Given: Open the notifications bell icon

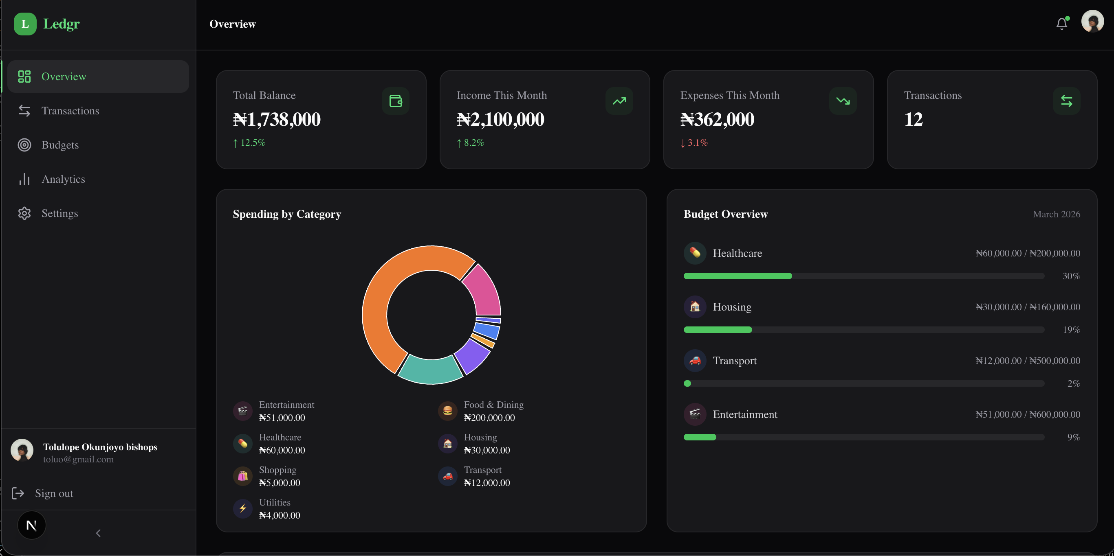Looking at the screenshot, I should (1062, 24).
